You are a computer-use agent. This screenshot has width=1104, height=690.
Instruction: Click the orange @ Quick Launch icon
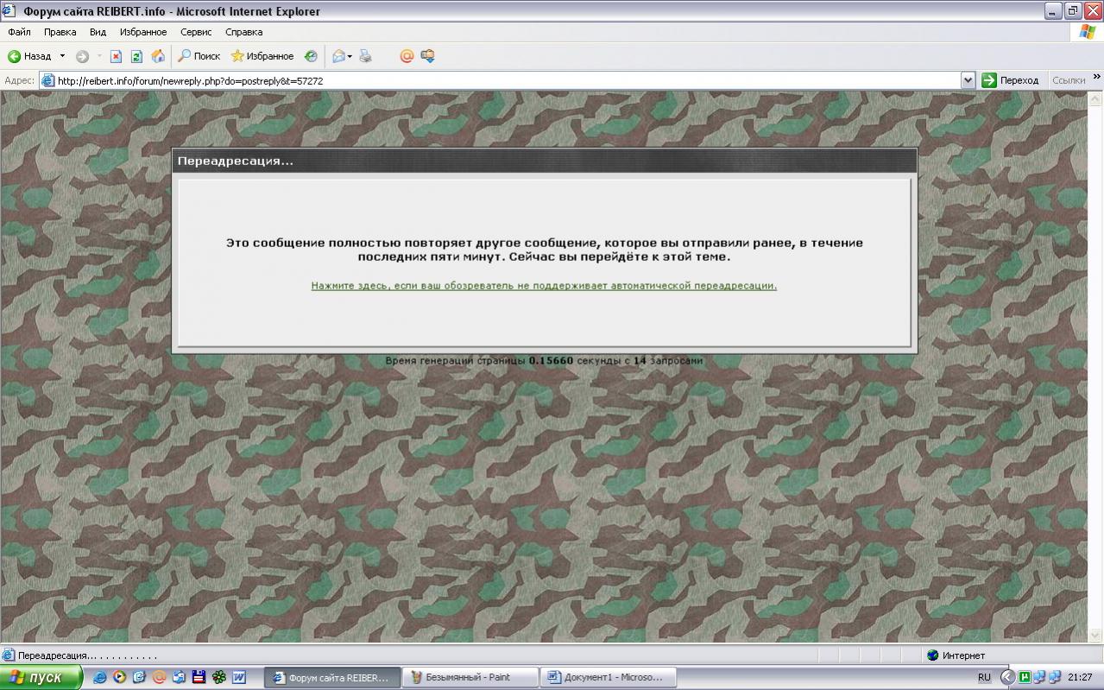pos(159,678)
